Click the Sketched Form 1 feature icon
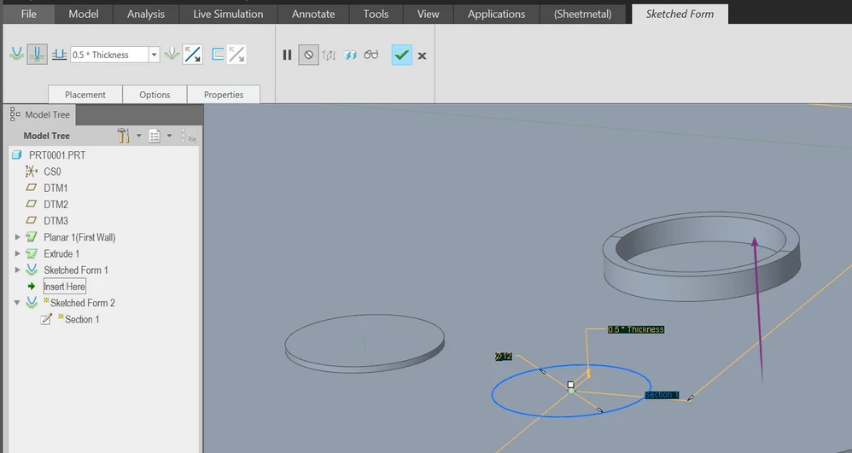This screenshot has width=852, height=453. [x=32, y=270]
